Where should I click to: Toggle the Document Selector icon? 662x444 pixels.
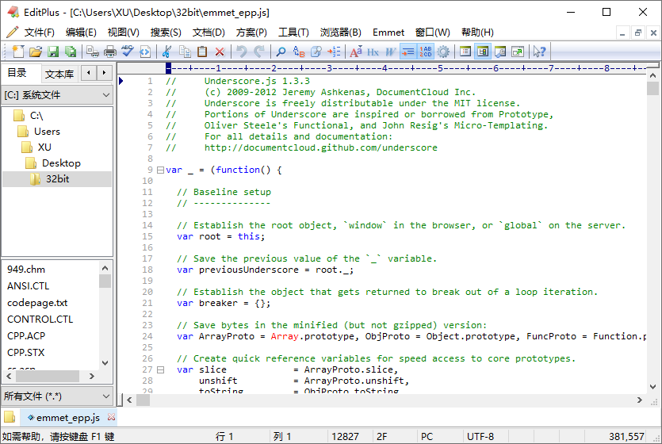pos(483,52)
